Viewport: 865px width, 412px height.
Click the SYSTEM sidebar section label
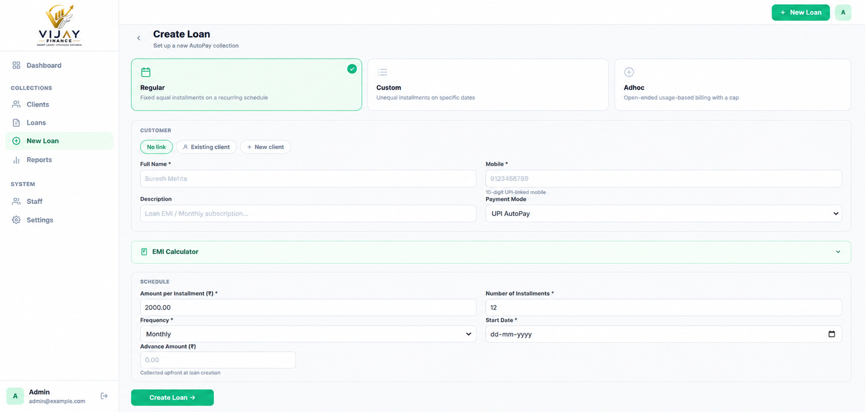pyautogui.click(x=23, y=184)
